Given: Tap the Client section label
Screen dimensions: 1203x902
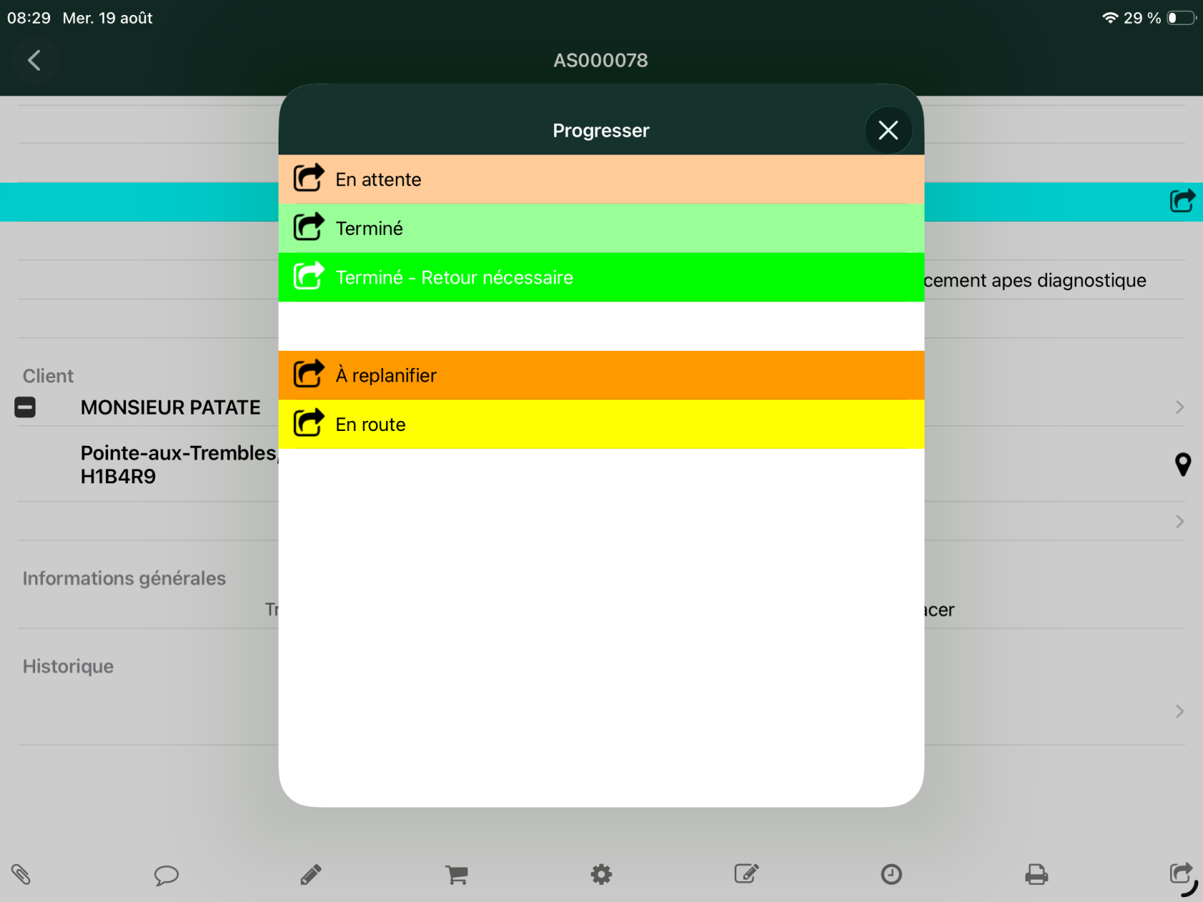Looking at the screenshot, I should coord(48,376).
